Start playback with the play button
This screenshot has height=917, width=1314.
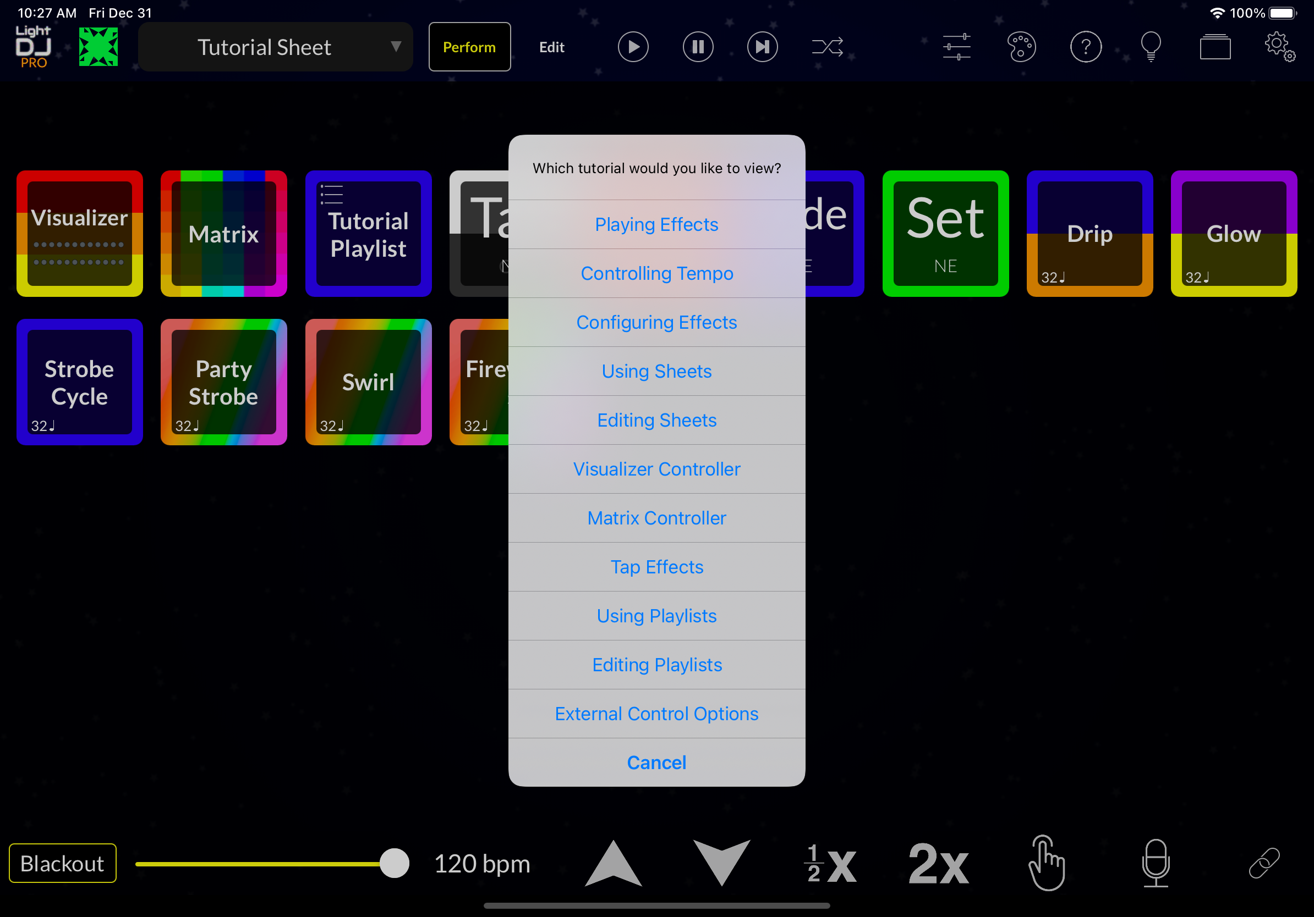pyautogui.click(x=633, y=47)
